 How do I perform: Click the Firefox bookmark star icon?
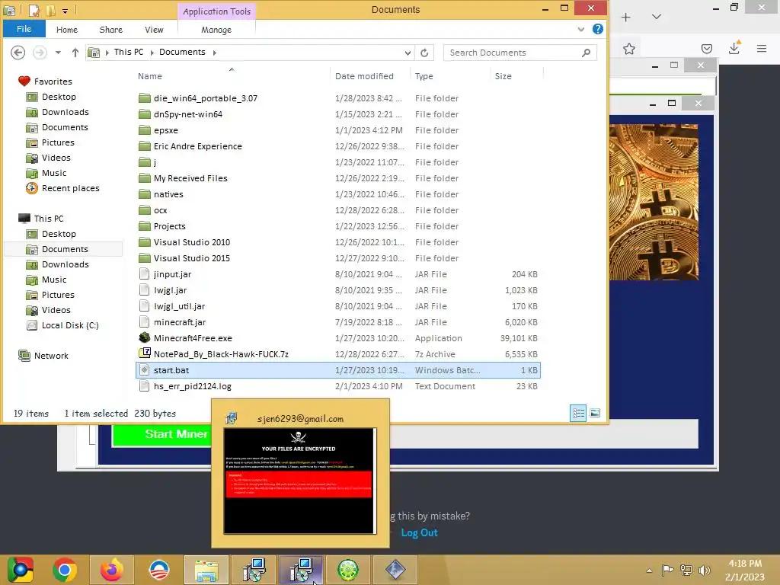628,49
